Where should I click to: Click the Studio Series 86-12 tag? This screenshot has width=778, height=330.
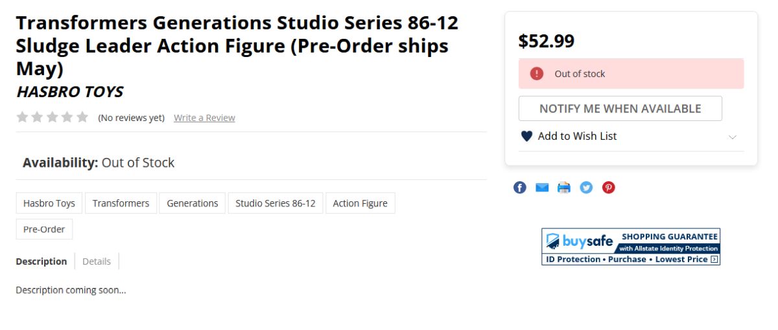(276, 203)
